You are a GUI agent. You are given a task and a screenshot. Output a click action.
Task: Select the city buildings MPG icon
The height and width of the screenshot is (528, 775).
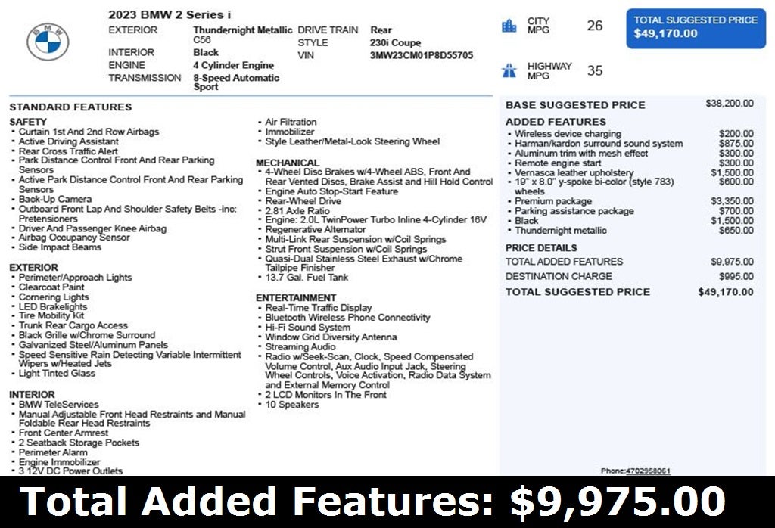pyautogui.click(x=508, y=24)
